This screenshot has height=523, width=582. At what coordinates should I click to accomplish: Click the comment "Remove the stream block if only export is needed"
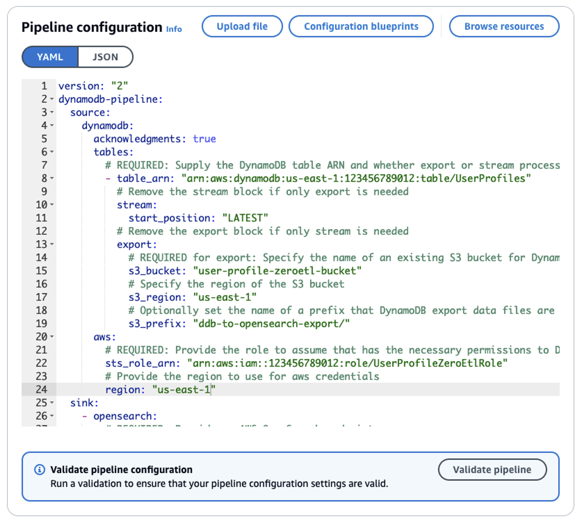(x=263, y=192)
